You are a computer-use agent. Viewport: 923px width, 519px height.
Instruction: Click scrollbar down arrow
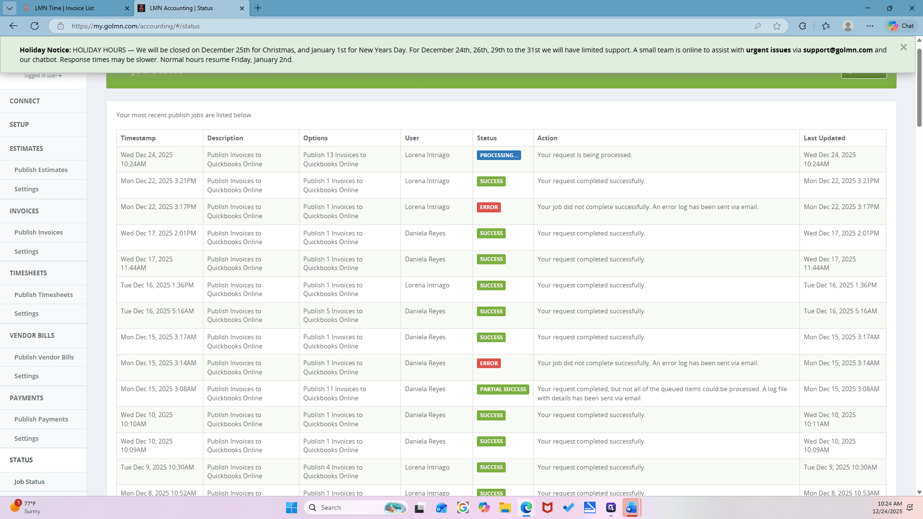(x=919, y=492)
